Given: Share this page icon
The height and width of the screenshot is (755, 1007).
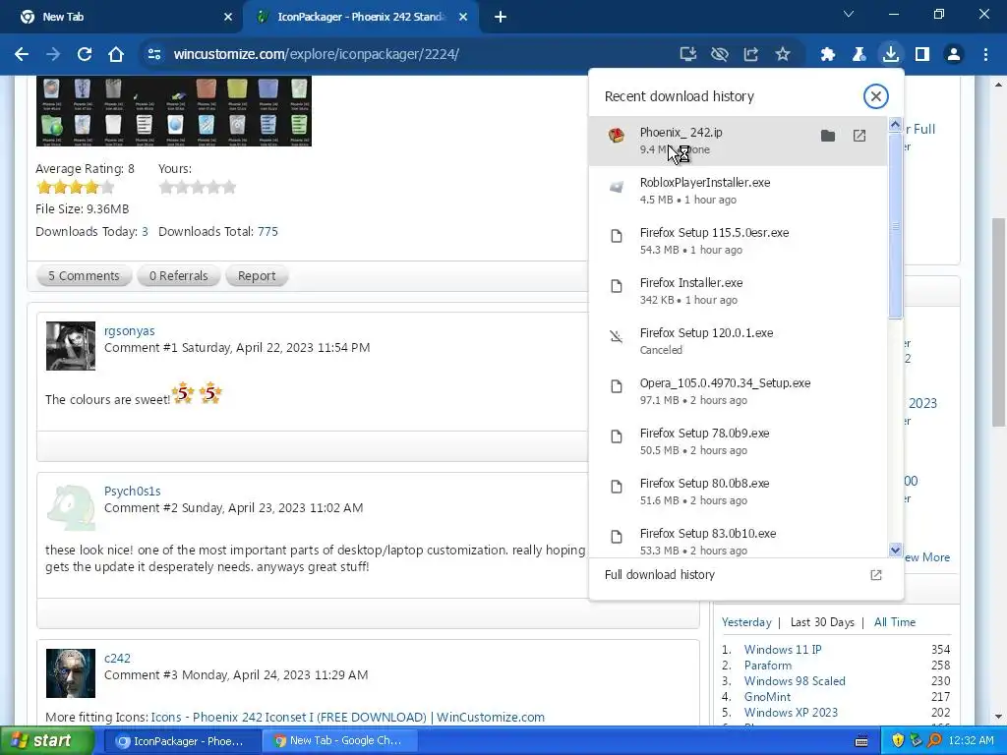Looking at the screenshot, I should point(750,55).
